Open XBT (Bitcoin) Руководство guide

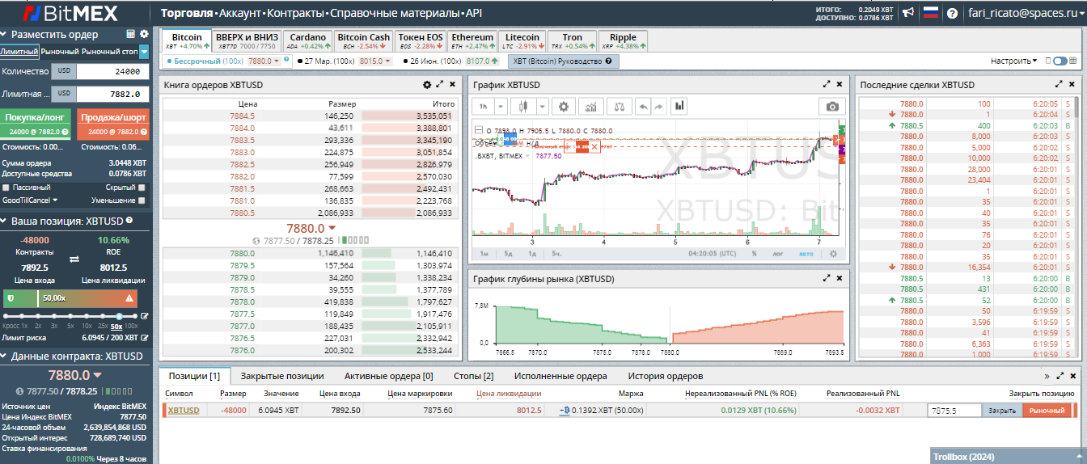click(564, 61)
